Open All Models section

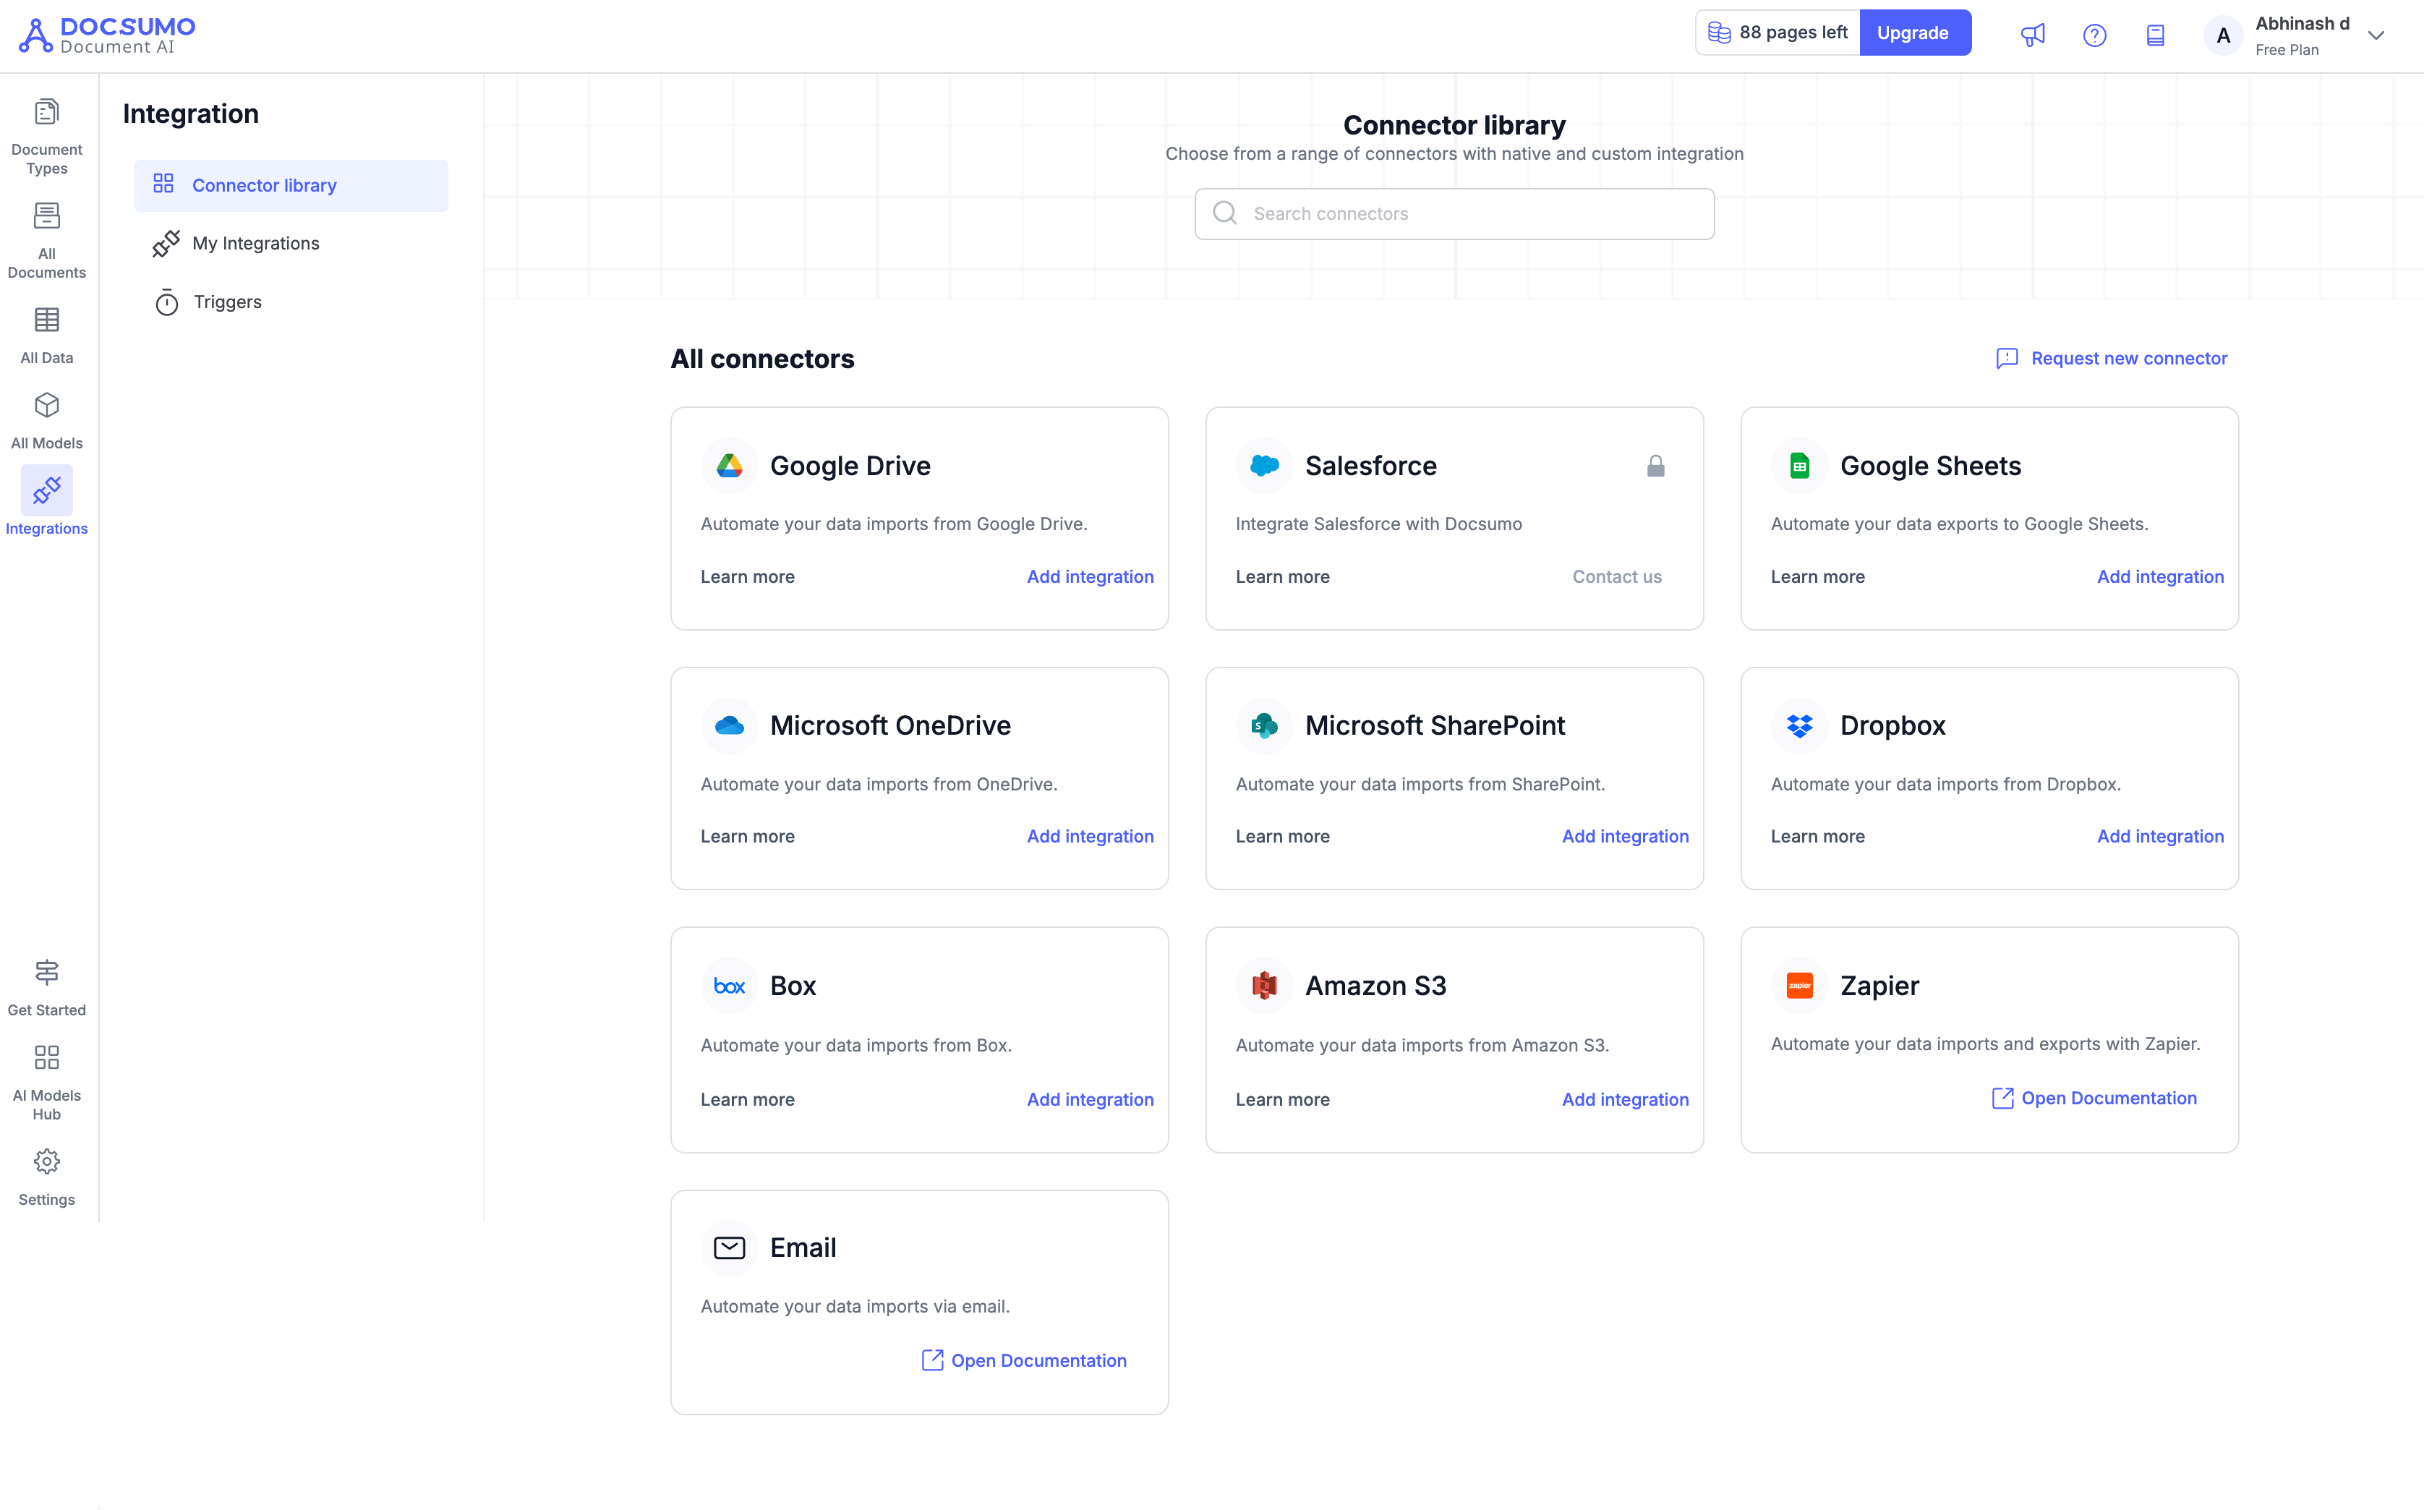(x=47, y=420)
